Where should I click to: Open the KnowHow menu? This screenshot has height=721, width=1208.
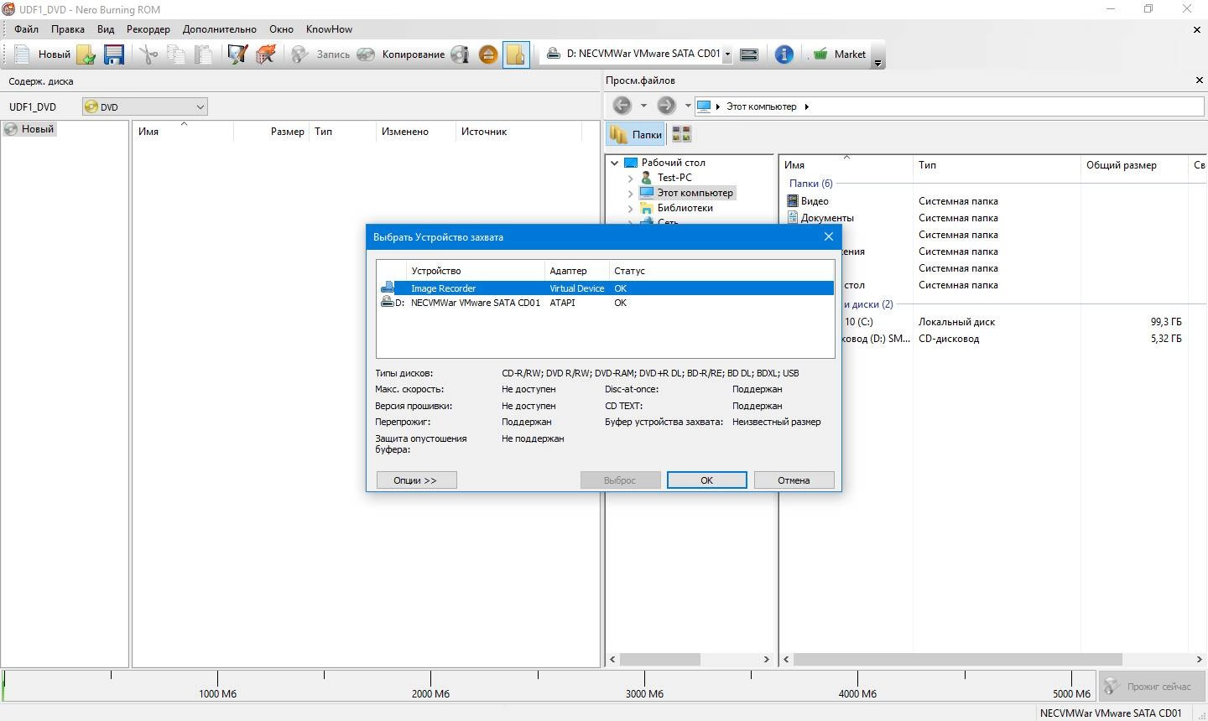pos(329,29)
